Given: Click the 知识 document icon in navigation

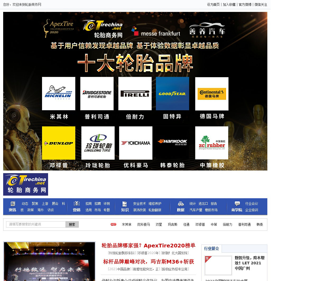Looking at the screenshot, I should click(125, 204).
